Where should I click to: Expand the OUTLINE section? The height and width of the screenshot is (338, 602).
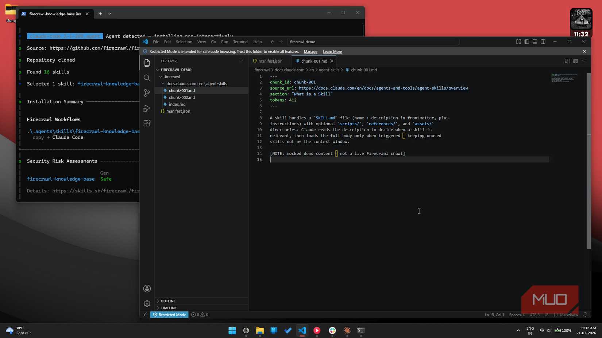click(x=201, y=301)
